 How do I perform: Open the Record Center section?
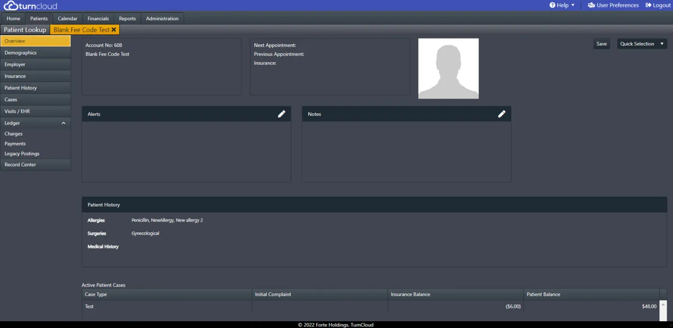tap(36, 164)
